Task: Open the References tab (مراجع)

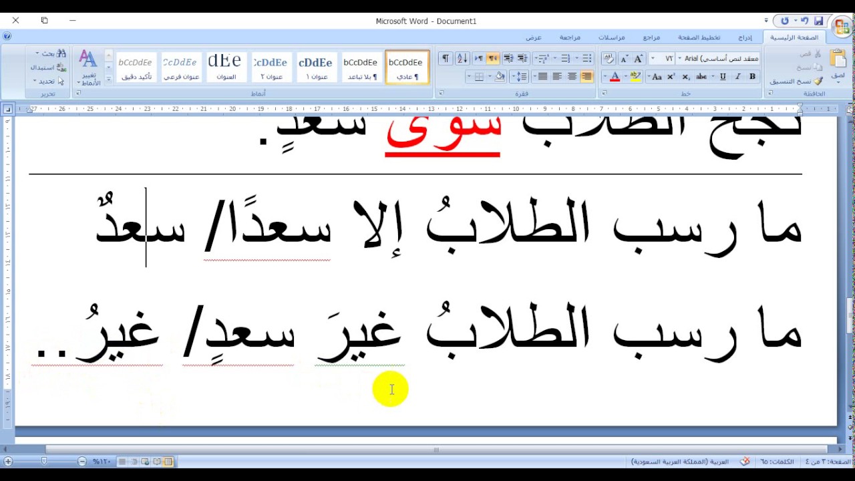Action: (x=651, y=37)
